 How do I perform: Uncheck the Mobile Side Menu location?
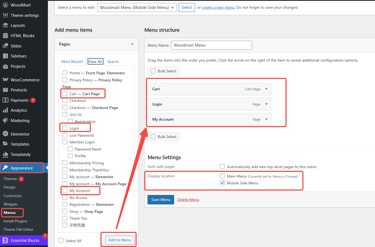[222, 183]
